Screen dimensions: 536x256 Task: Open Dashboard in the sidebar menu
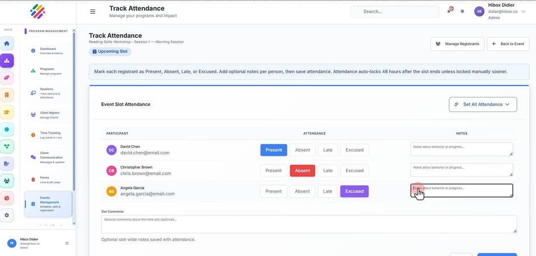pyautogui.click(x=48, y=51)
